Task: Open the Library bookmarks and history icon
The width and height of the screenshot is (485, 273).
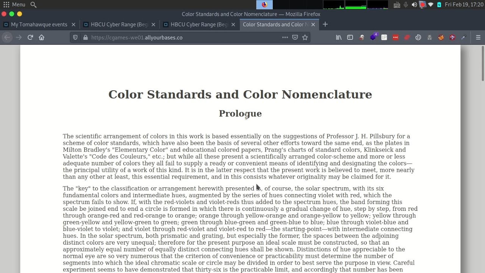Action: point(339,38)
